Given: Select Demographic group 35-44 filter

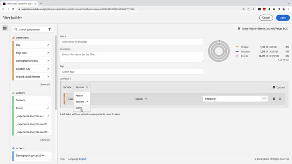Looking at the screenshot, I should (x=32, y=155).
